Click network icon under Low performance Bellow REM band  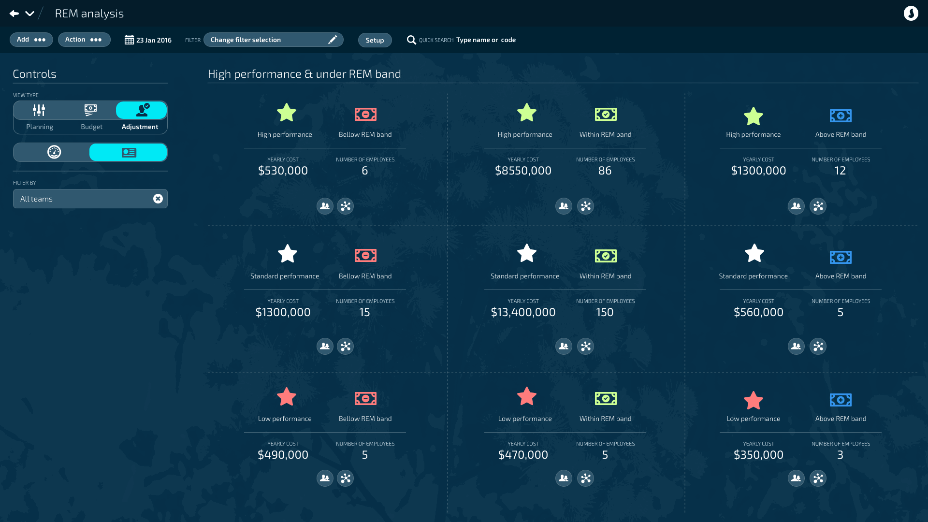(x=345, y=478)
